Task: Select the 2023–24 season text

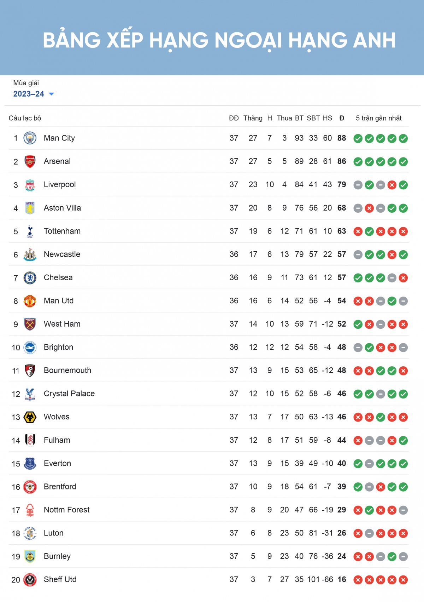Action: tap(29, 94)
